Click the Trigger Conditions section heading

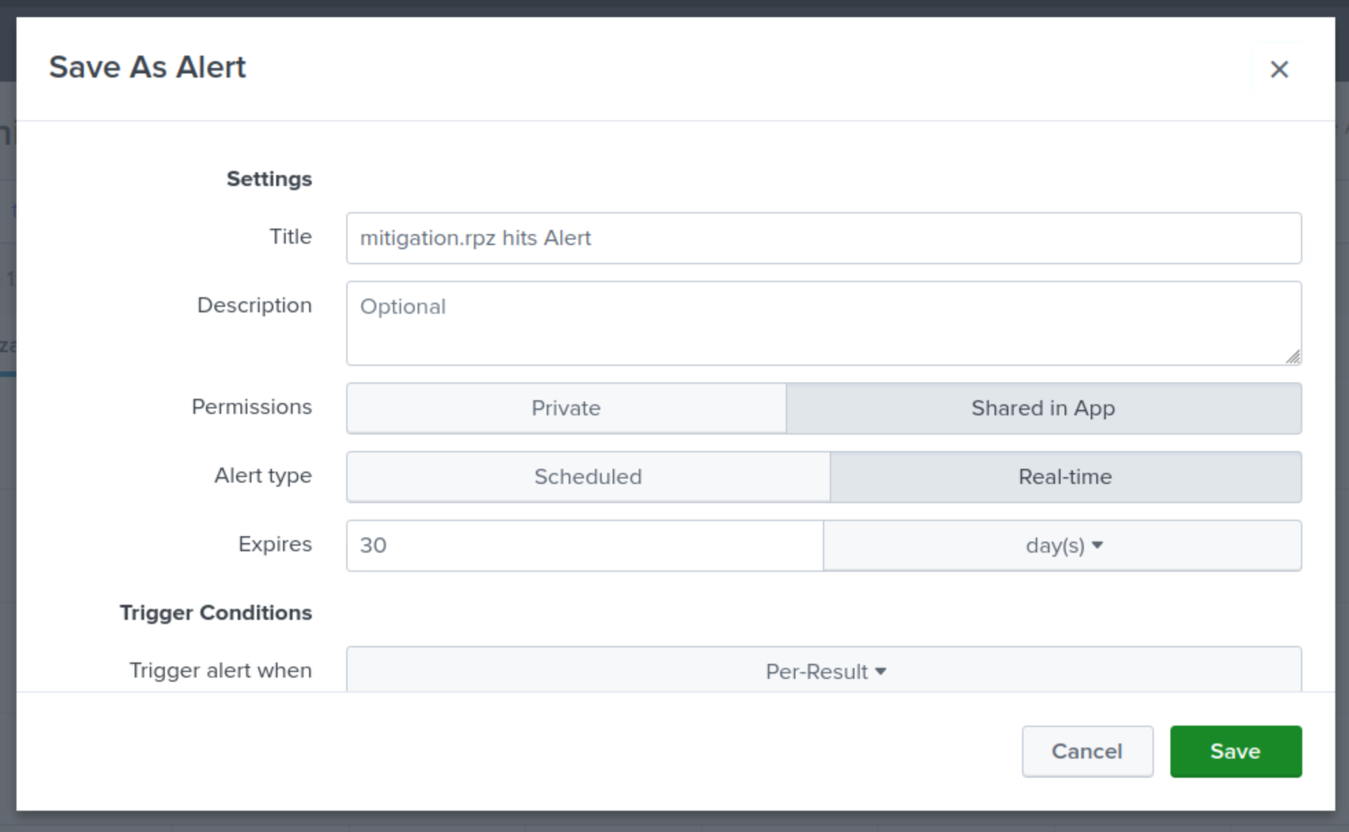(x=216, y=612)
